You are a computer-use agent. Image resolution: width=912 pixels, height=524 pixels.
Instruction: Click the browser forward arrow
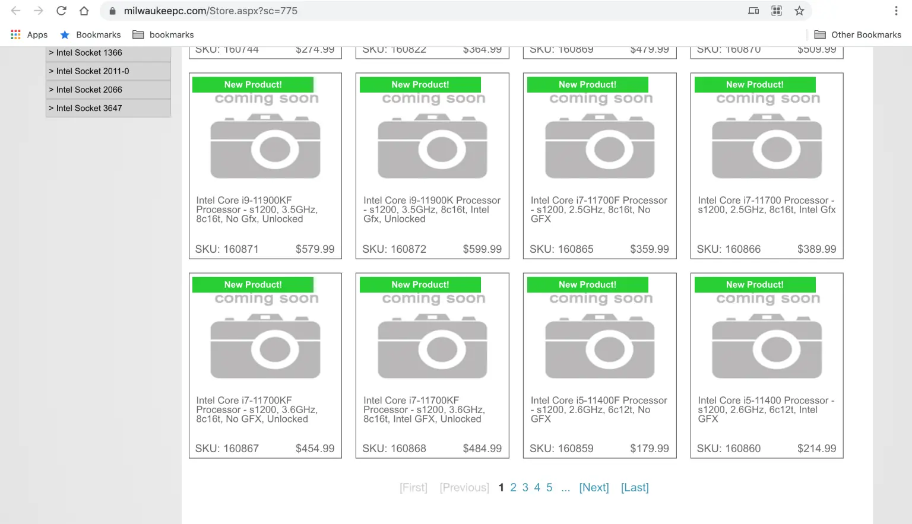[39, 11]
